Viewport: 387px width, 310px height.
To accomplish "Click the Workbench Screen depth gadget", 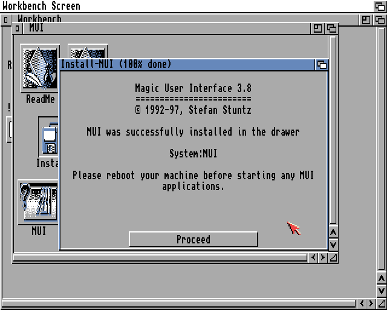I will pyautogui.click(x=380, y=6).
